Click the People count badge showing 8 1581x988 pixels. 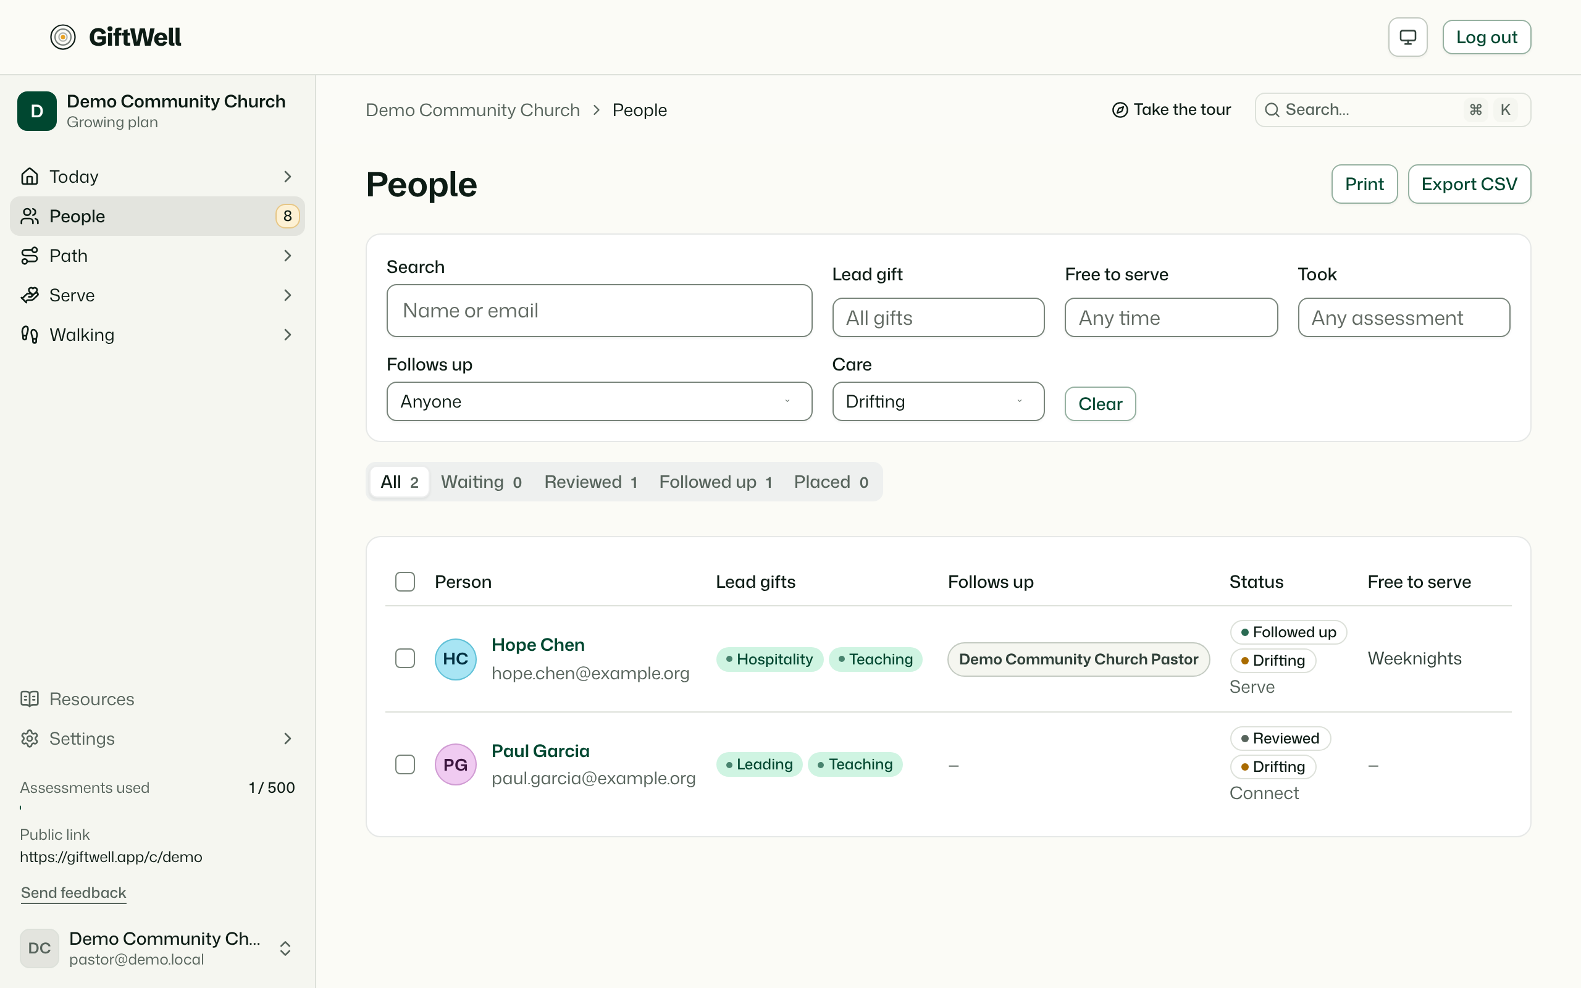click(287, 216)
